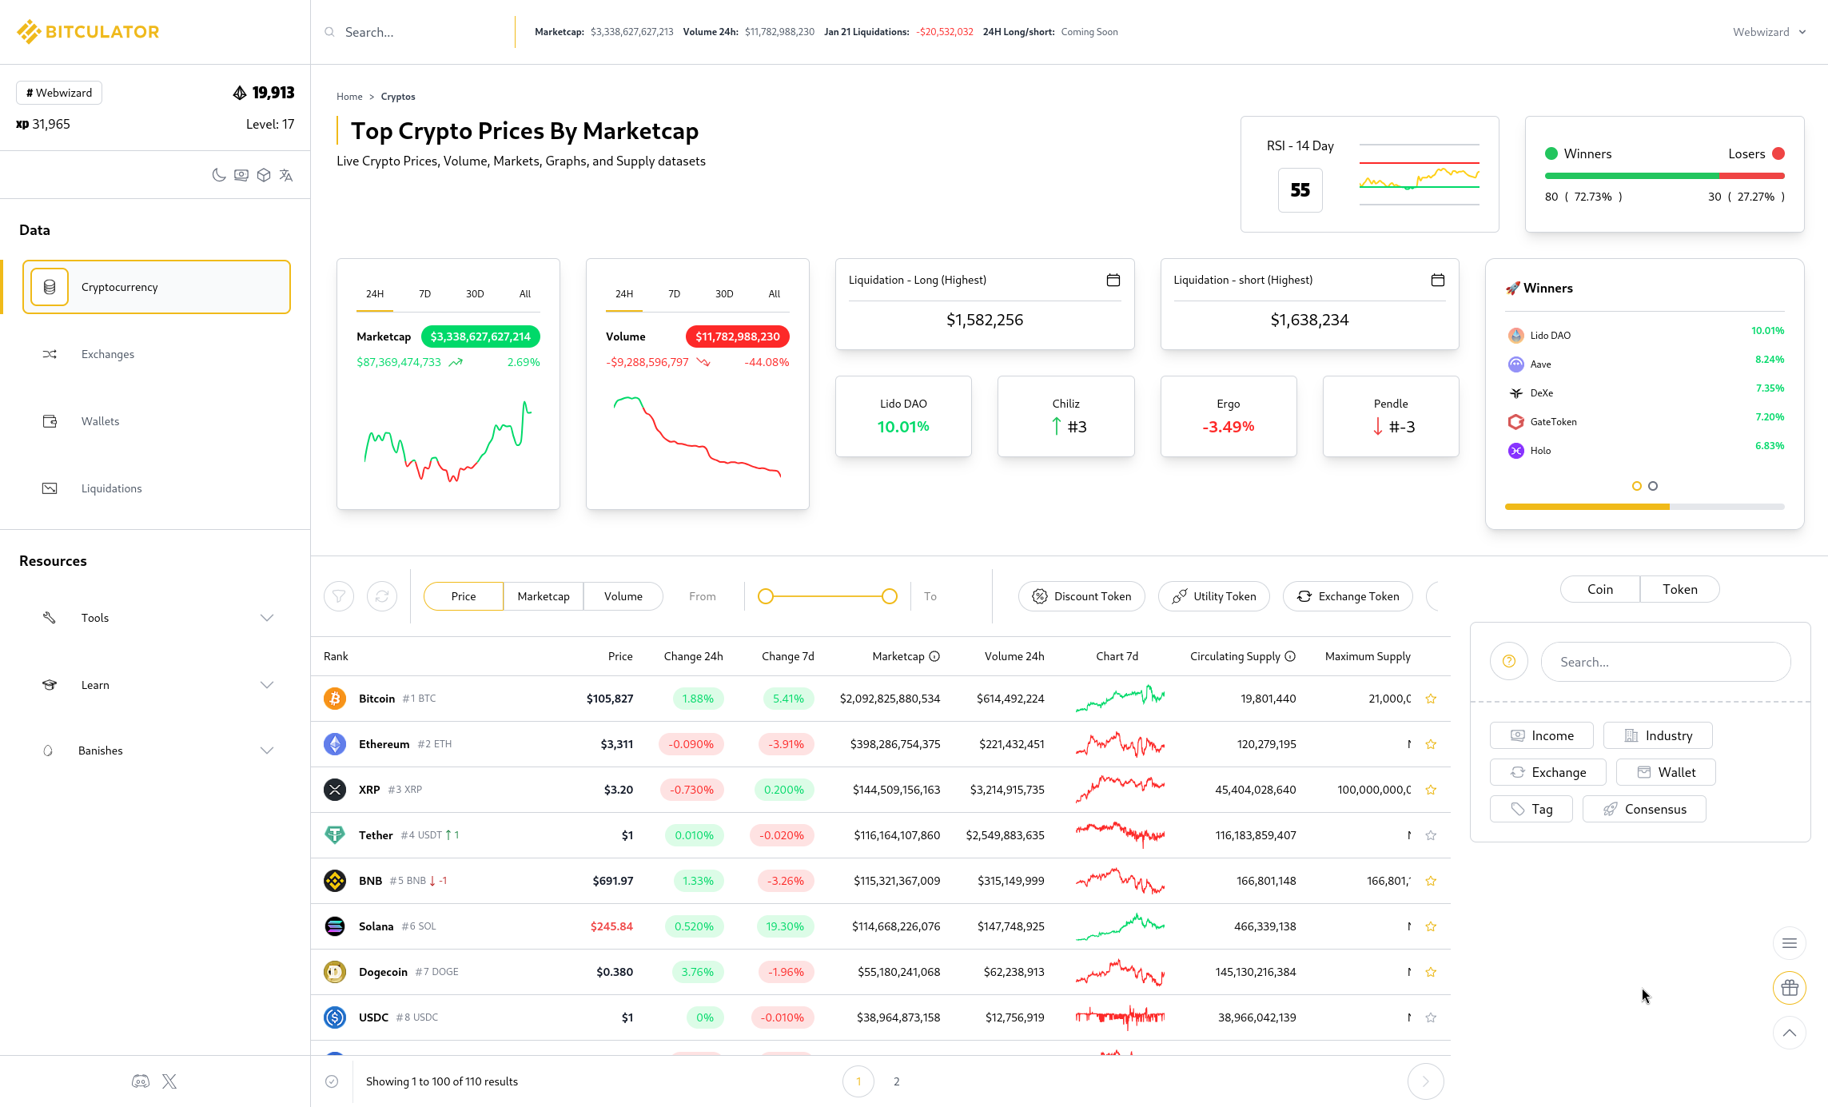This screenshot has width=1828, height=1107.
Task: Click the filter funnel icon
Action: (339, 596)
